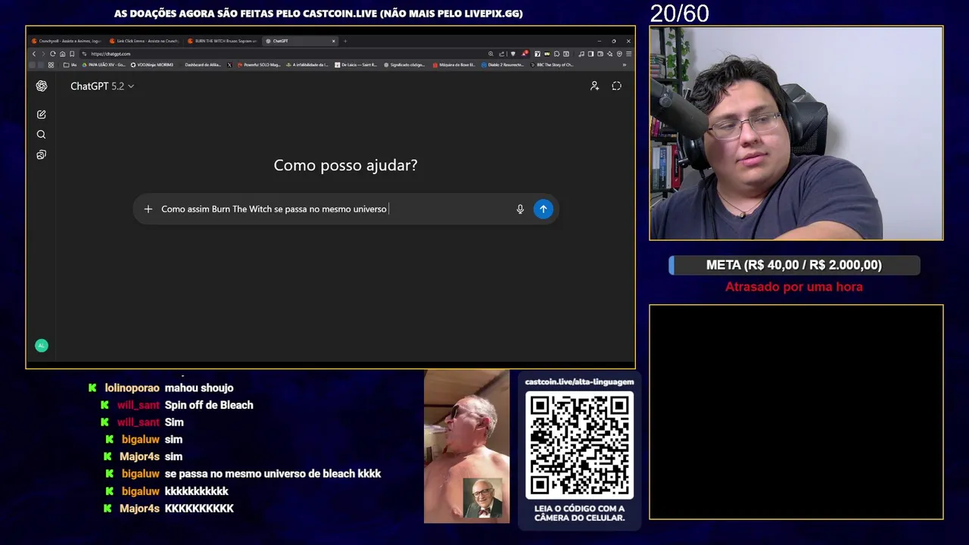Image resolution: width=969 pixels, height=545 pixels.
Task: Open the Máquina de Boxe bookmark
Action: pyautogui.click(x=454, y=65)
